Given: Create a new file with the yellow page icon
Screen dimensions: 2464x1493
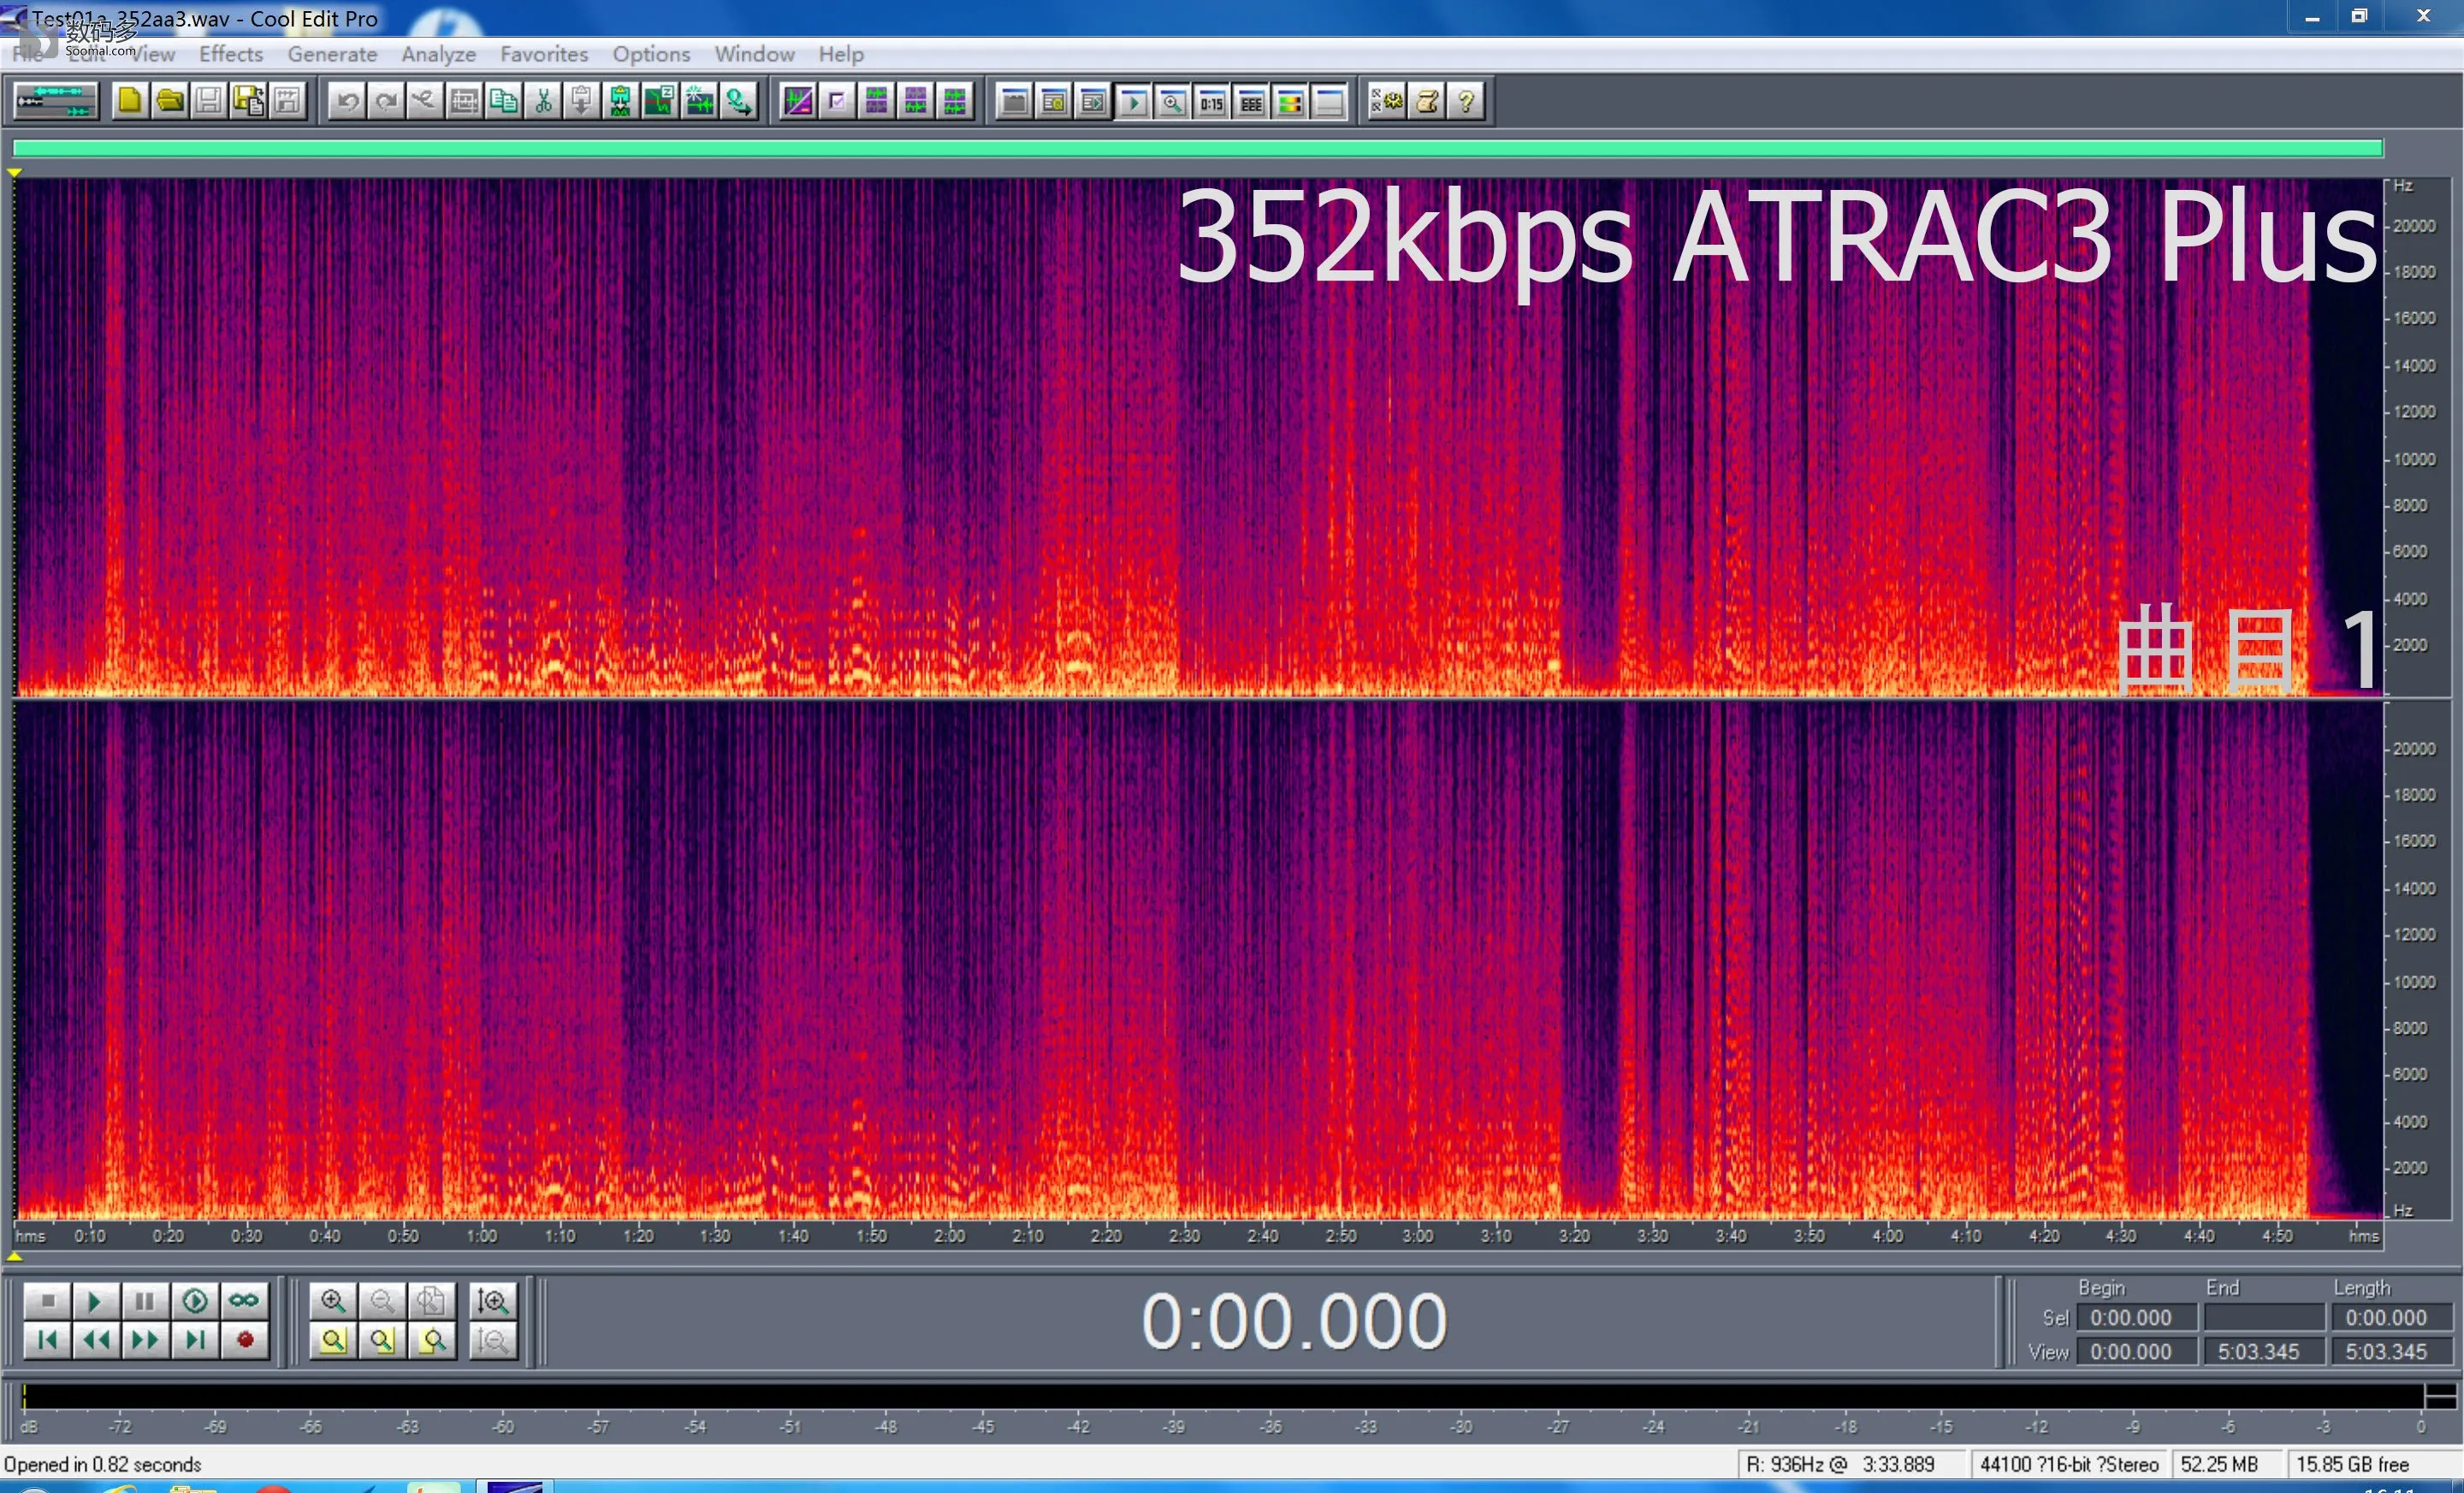Looking at the screenshot, I should pos(129,101).
